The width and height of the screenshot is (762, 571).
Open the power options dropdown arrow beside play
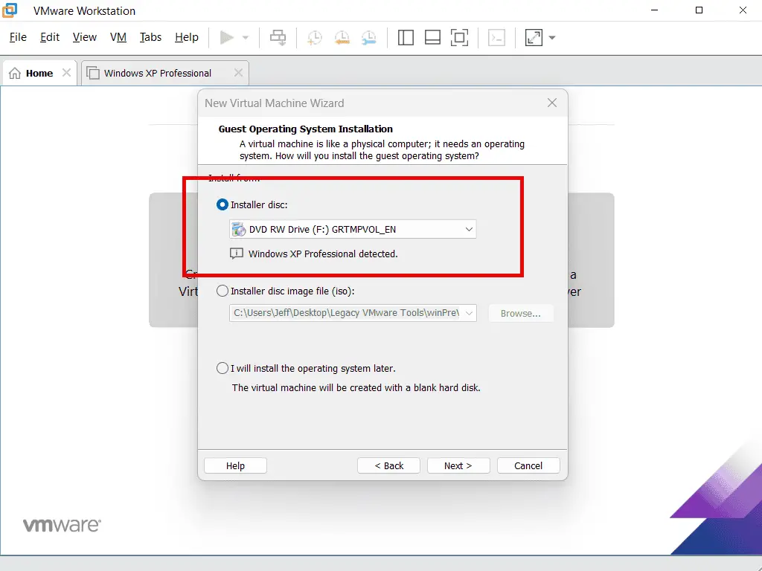[x=246, y=38]
